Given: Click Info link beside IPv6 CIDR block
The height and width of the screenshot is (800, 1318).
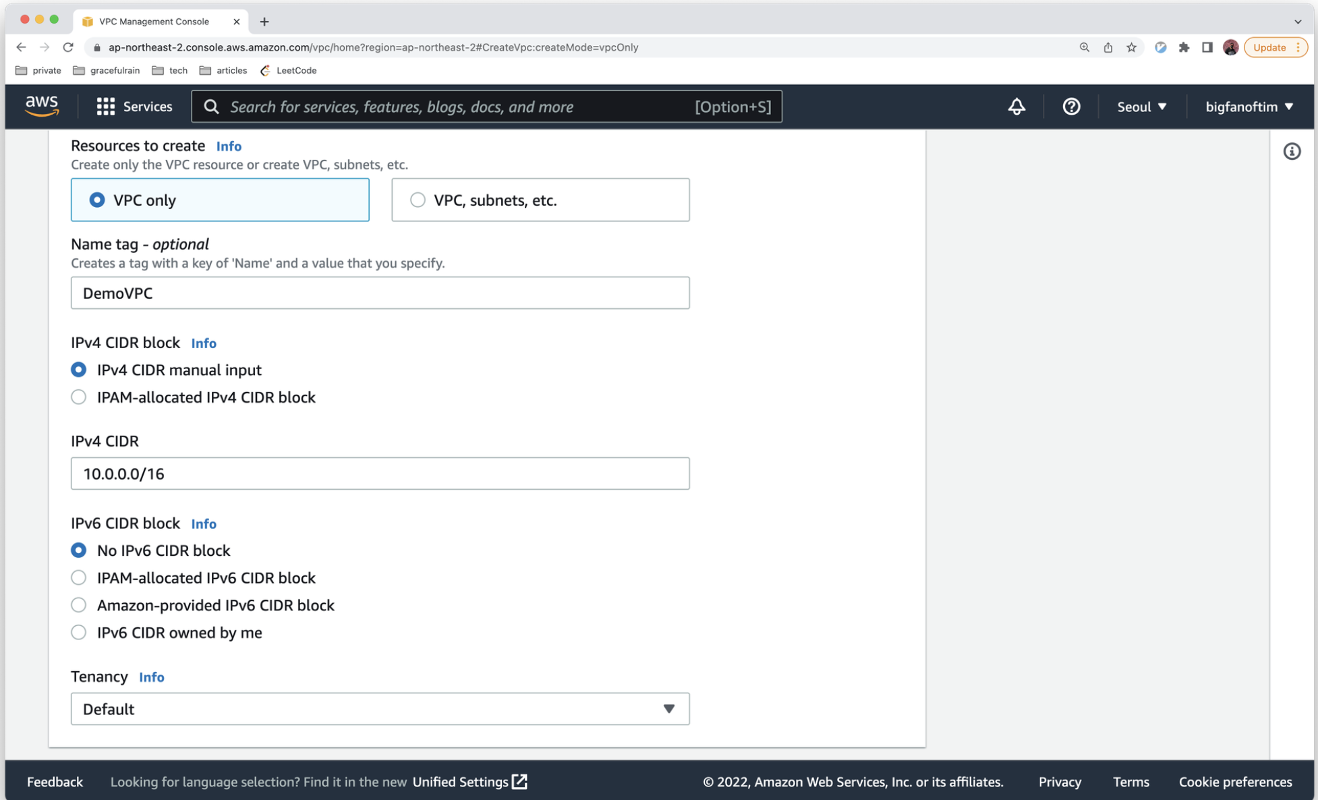Looking at the screenshot, I should tap(203, 523).
